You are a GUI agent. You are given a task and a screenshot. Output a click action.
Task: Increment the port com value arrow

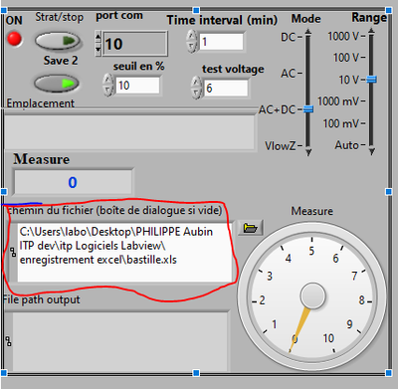click(x=99, y=36)
